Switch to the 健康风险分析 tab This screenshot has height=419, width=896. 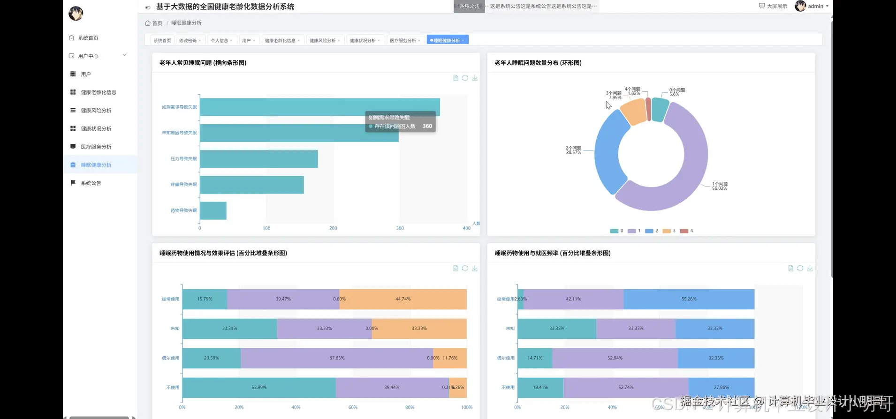point(322,40)
